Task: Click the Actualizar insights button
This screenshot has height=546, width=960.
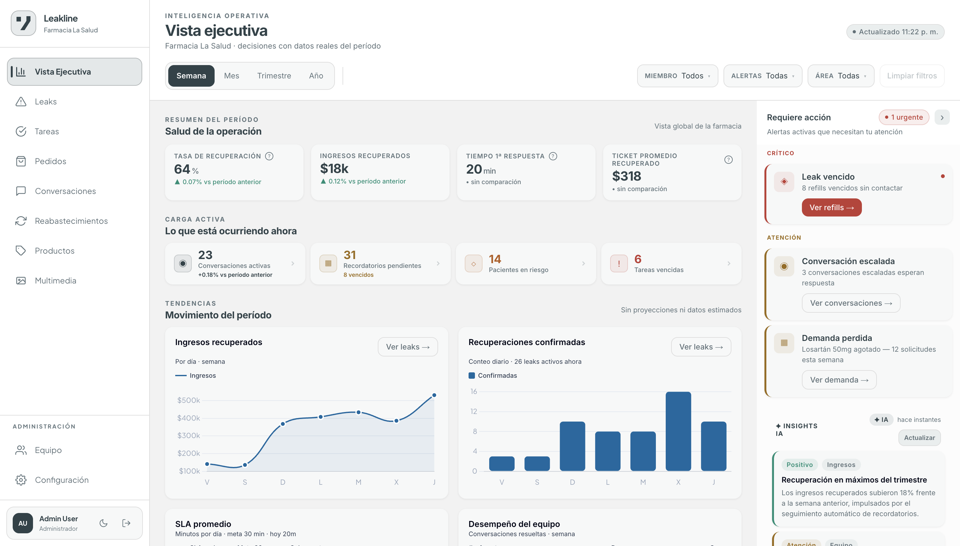Action: 919,438
